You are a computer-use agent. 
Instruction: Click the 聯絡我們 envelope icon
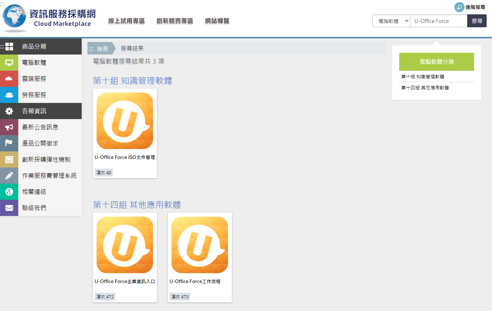tap(9, 208)
